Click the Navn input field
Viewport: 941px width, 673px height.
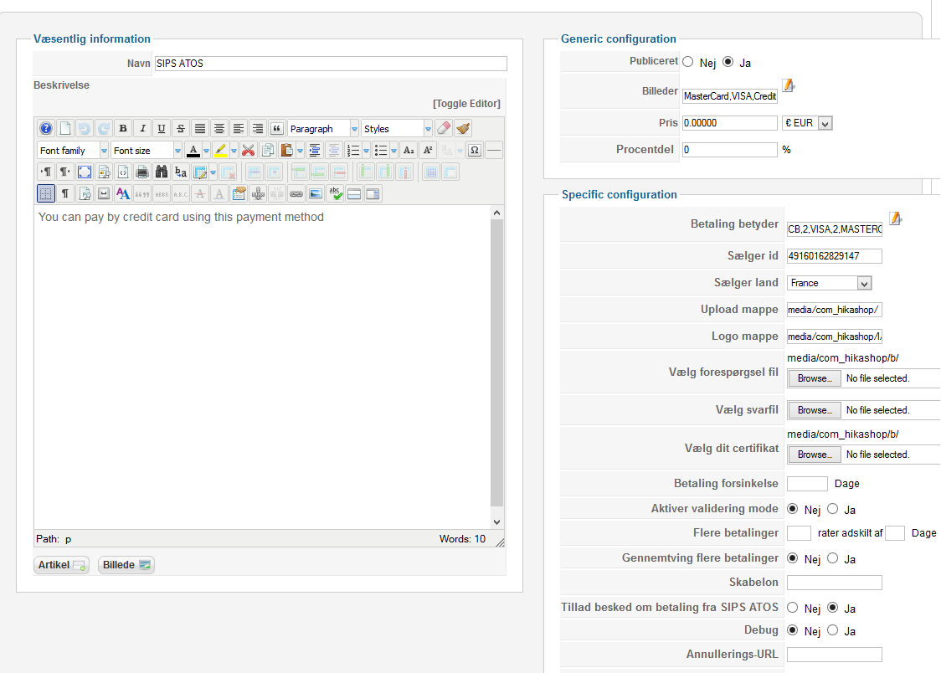pyautogui.click(x=331, y=63)
